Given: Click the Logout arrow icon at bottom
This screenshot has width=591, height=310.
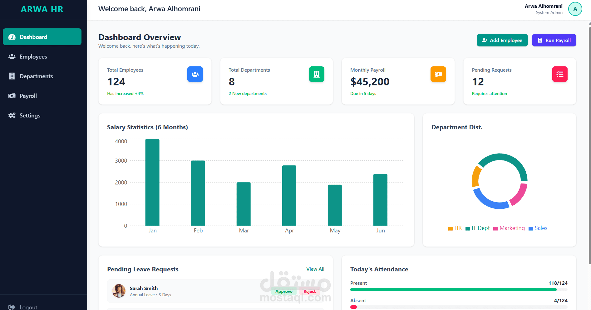Looking at the screenshot, I should [12, 307].
